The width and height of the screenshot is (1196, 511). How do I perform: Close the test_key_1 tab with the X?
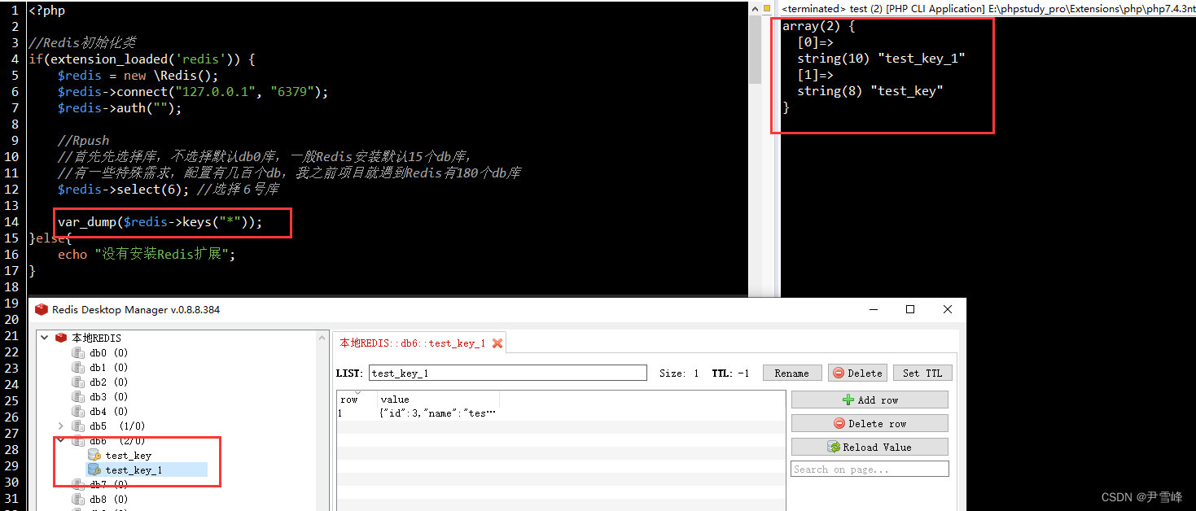point(498,343)
